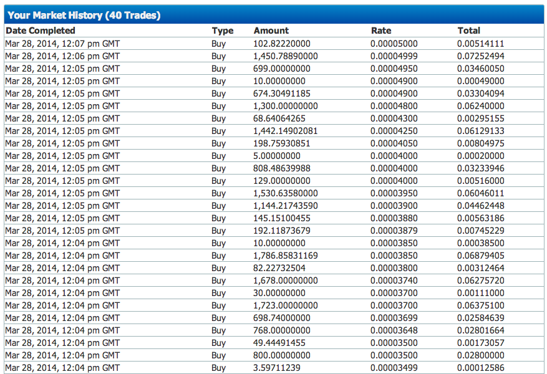The height and width of the screenshot is (374, 547).
Task: Click the 'Your Market History (40 Trades)' title
Action: (x=84, y=16)
